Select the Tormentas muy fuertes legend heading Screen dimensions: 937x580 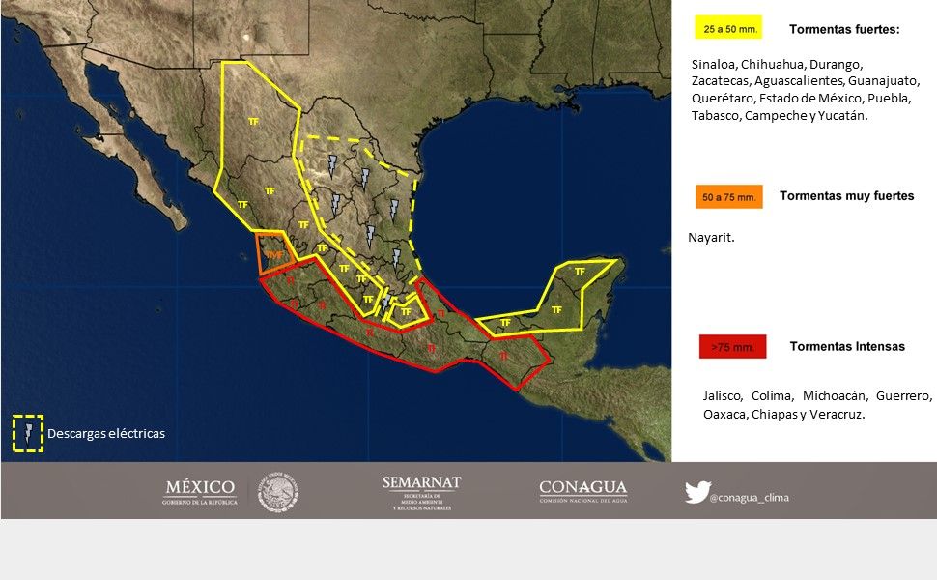pyautogui.click(x=845, y=196)
